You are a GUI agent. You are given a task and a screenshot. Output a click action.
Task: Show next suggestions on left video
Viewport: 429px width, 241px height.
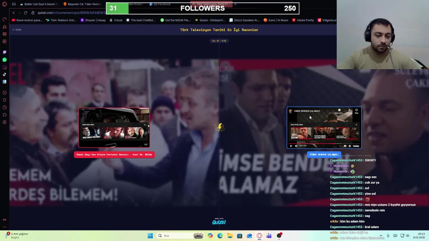146,133
